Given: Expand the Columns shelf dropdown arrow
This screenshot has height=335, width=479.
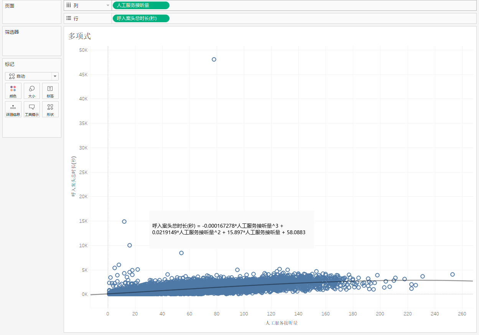Looking at the screenshot, I should [108, 5].
